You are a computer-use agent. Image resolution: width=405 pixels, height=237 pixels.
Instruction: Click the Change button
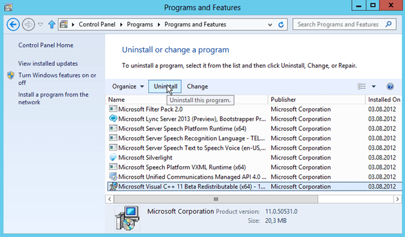coord(197,87)
